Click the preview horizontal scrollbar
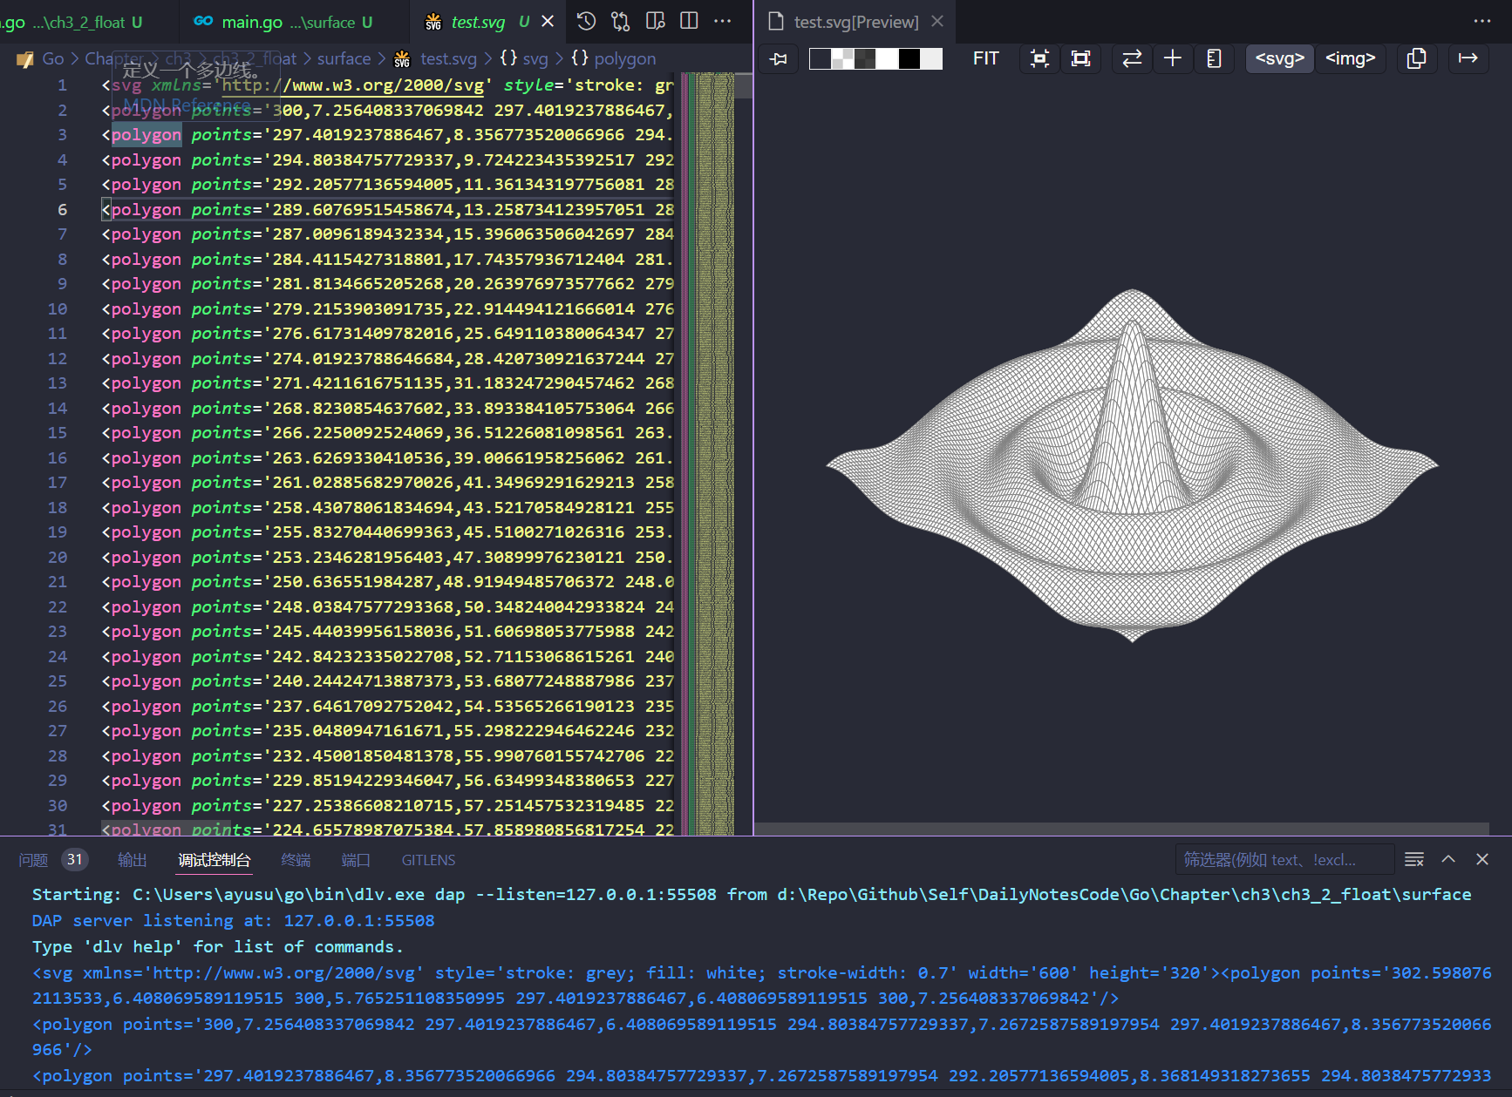The height and width of the screenshot is (1097, 1512). point(1121,829)
